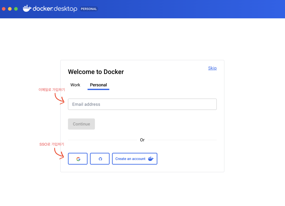Image resolution: width=285 pixels, height=206 pixels.
Task: Click the '이메일로 가입하기' annotation text
Action: 51,90
